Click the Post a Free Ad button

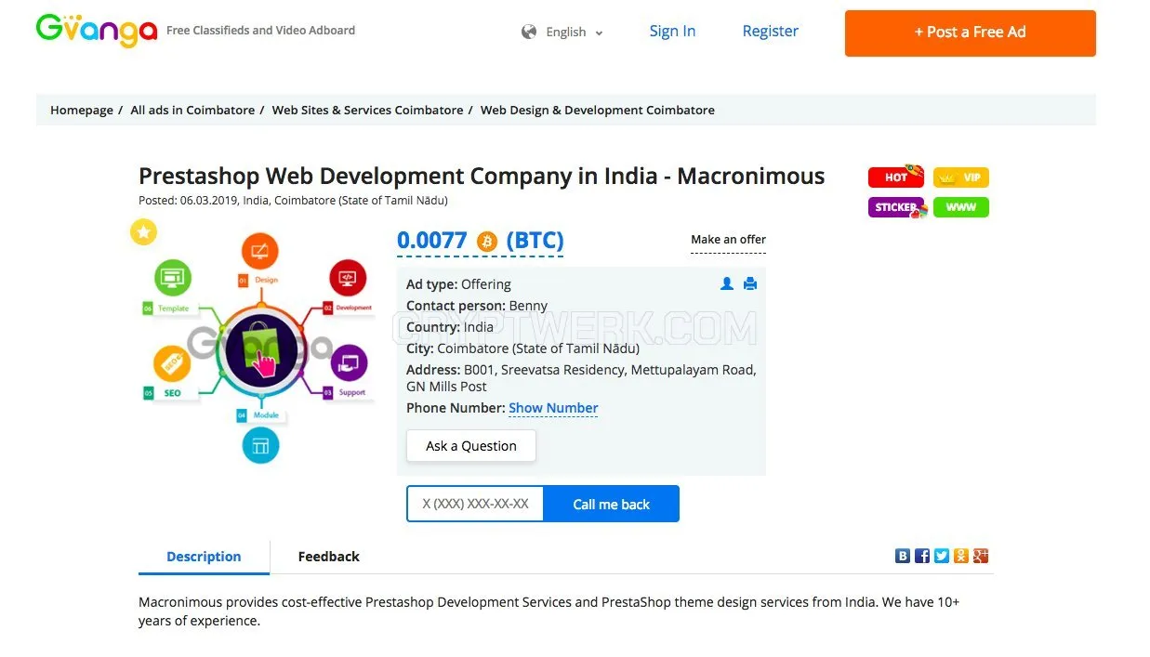pos(971,33)
